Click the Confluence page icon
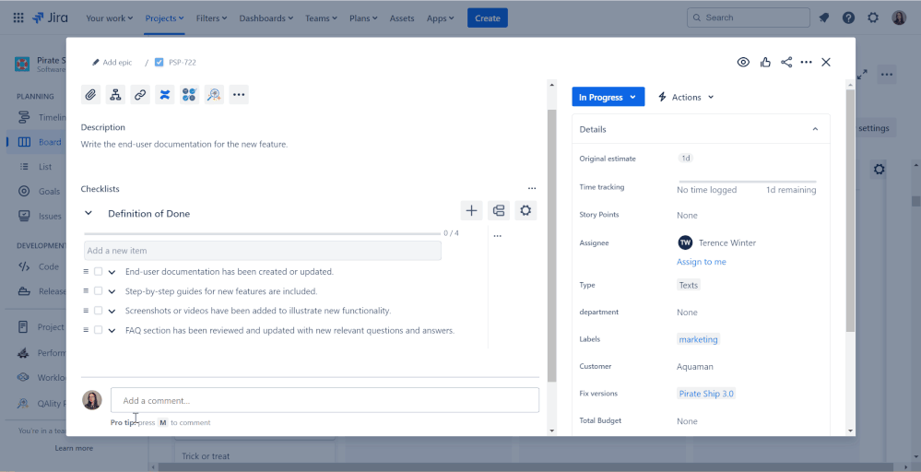Screen dimensions: 921x472 164,95
